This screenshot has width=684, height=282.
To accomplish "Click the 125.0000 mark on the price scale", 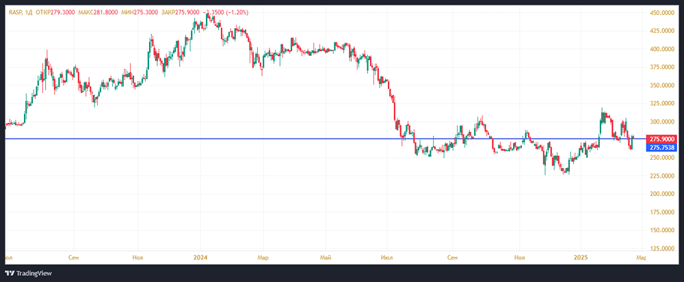I will (x=663, y=248).
